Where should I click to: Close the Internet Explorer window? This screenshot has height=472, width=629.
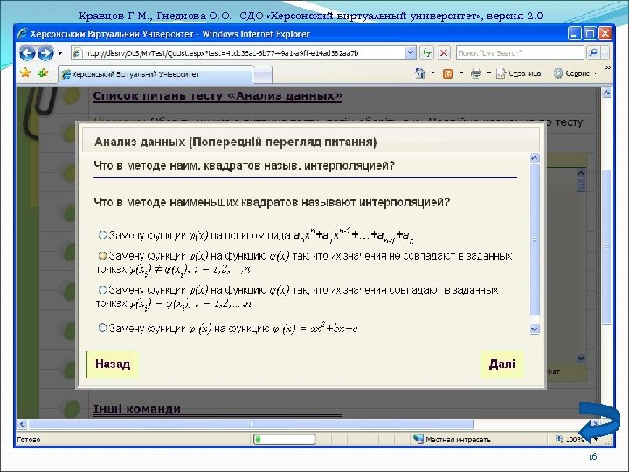605,33
